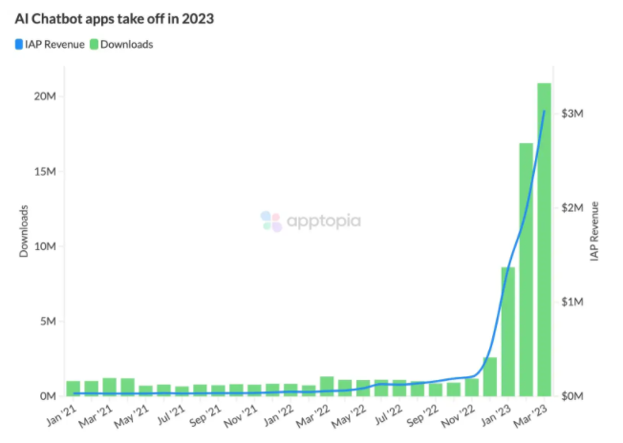Select the Jan '21 downloads bar
Image resolution: width=623 pixels, height=443 pixels.
click(x=73, y=388)
